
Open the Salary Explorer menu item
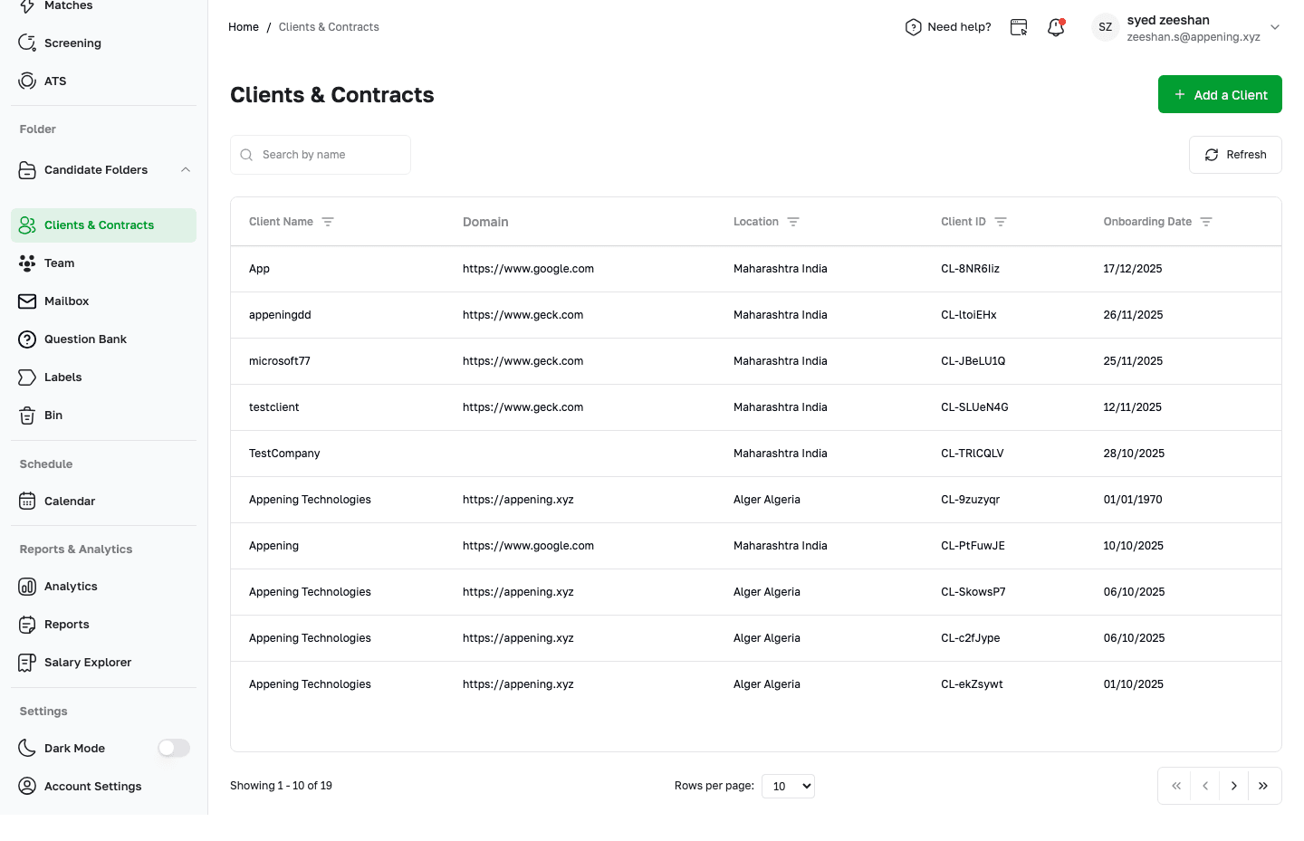(103, 662)
